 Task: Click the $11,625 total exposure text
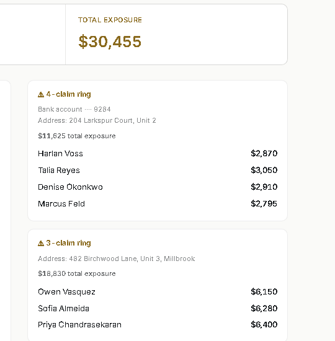click(77, 136)
